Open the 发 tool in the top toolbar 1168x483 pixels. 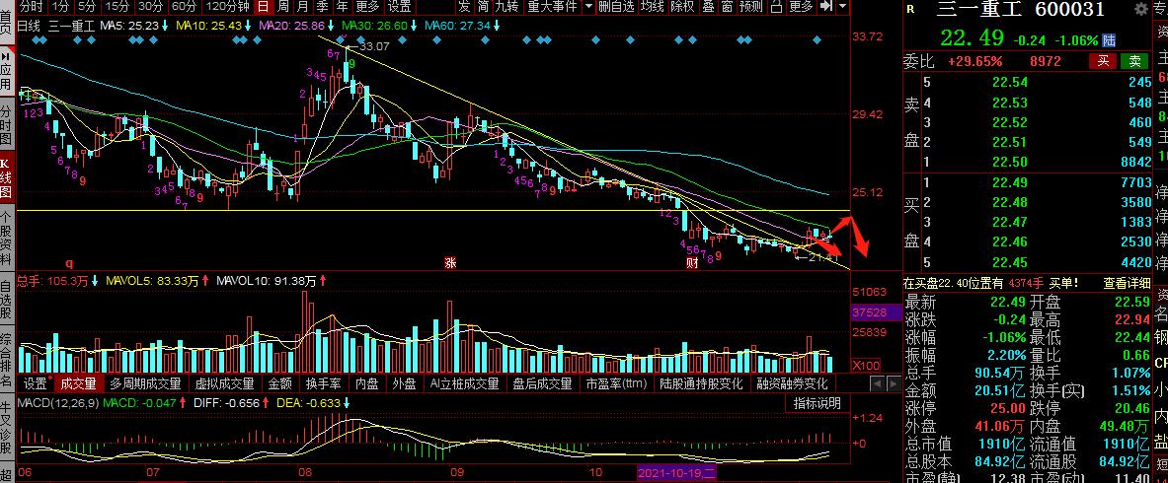[x=464, y=7]
